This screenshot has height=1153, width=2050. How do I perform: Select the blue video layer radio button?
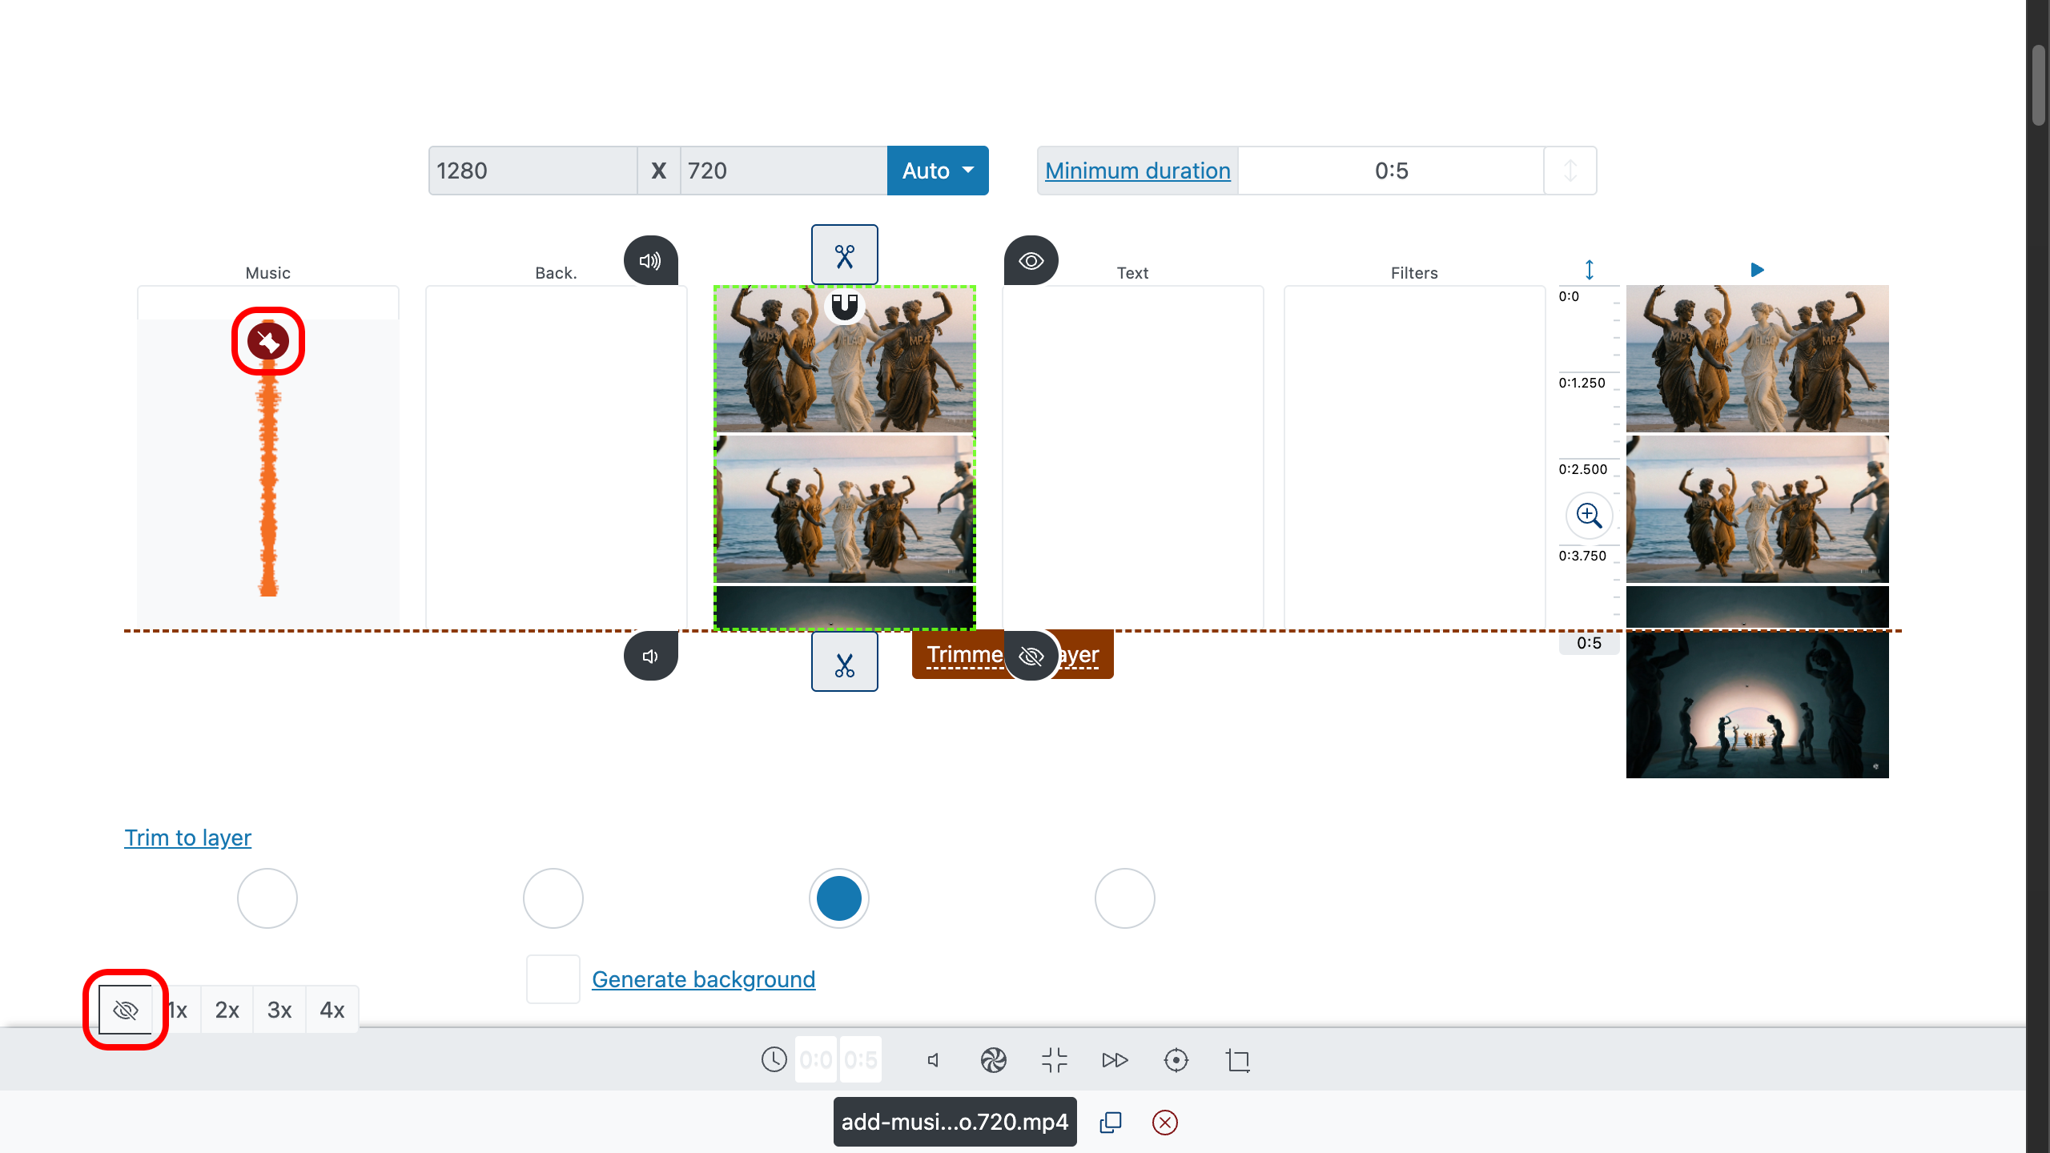[x=838, y=898]
